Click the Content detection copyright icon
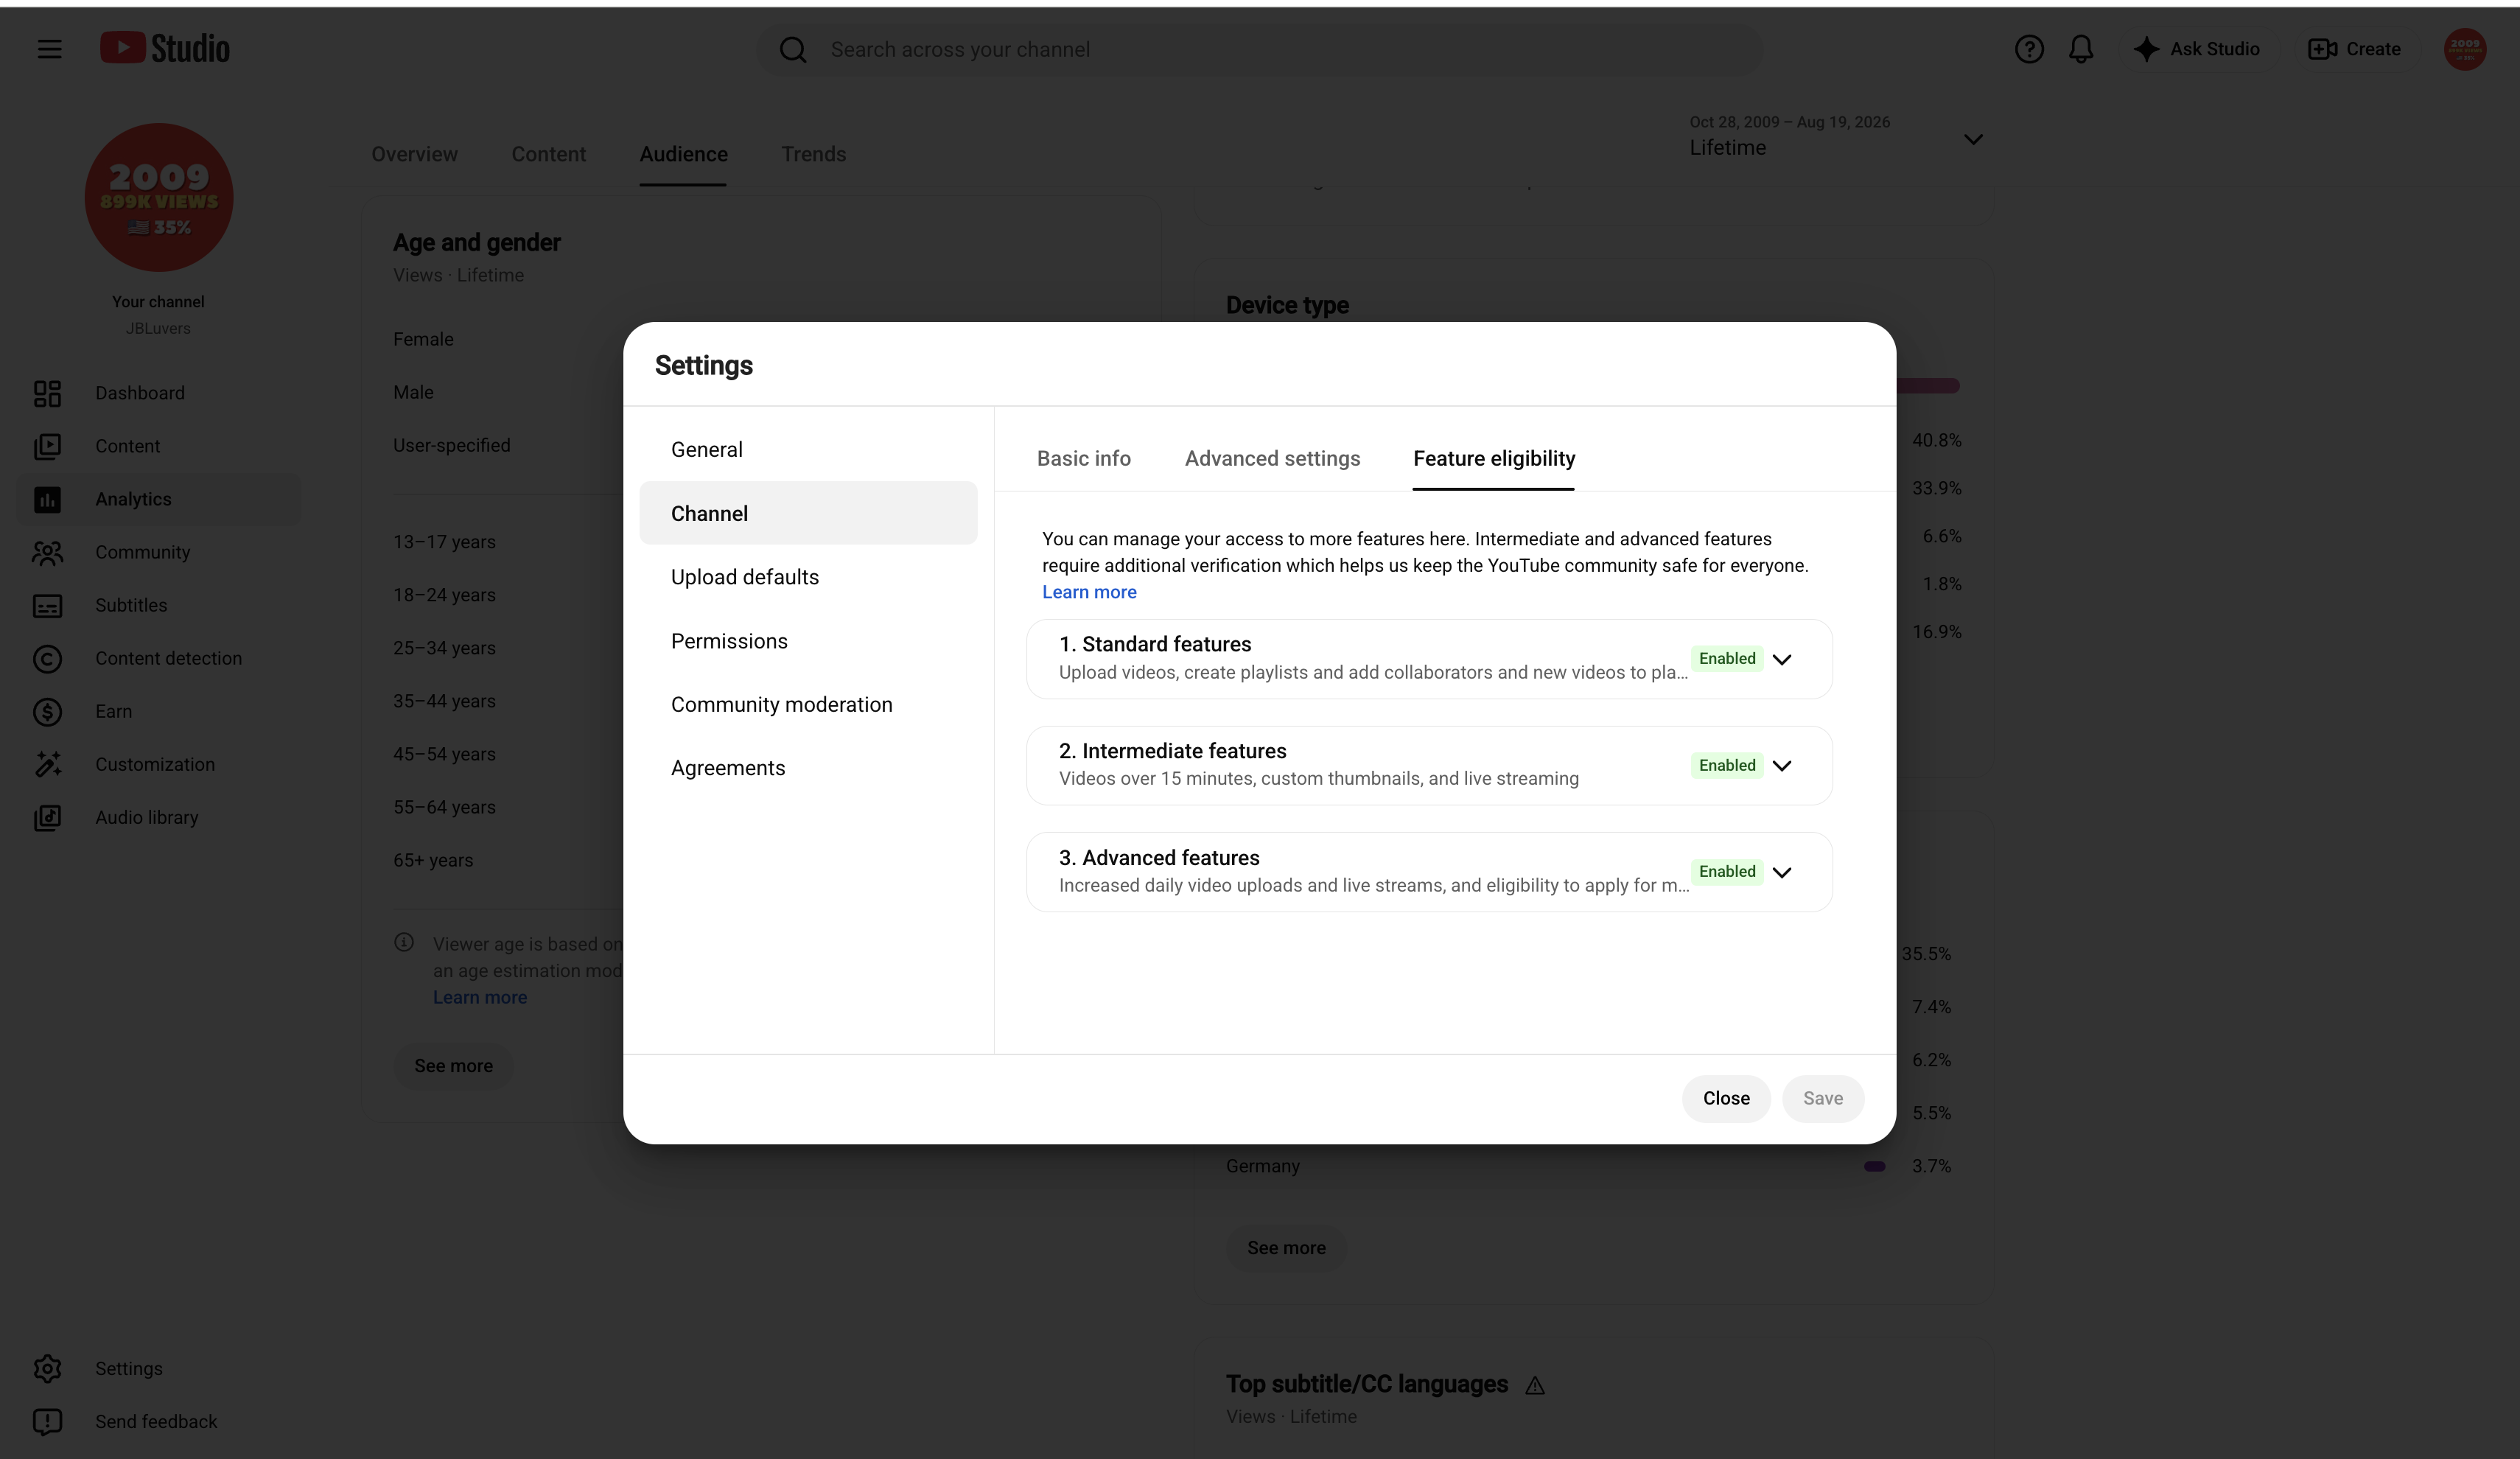The height and width of the screenshot is (1459, 2520). [47, 658]
